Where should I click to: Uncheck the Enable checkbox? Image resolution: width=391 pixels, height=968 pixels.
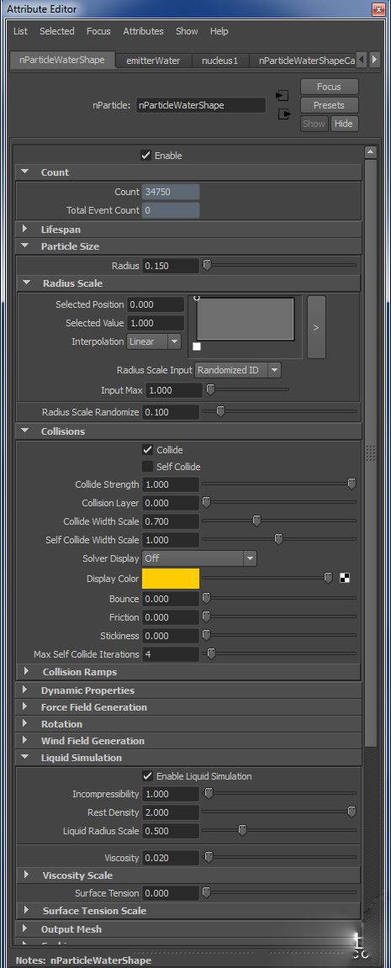tap(146, 156)
